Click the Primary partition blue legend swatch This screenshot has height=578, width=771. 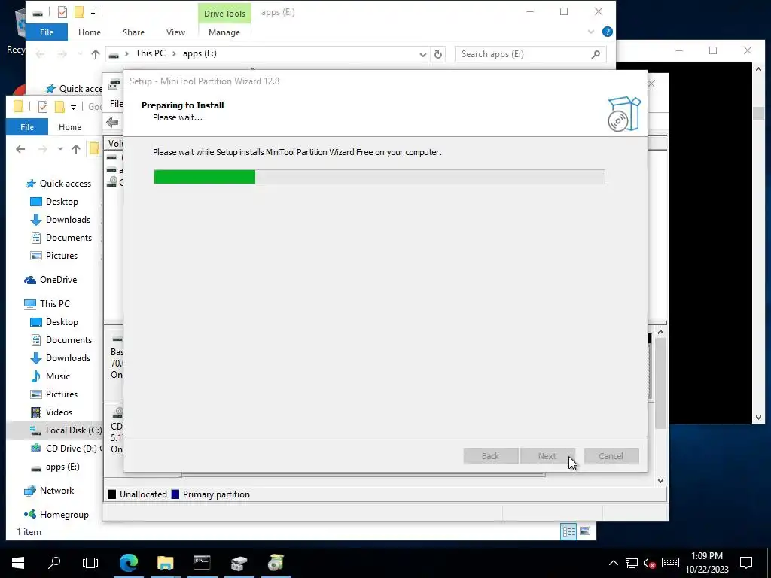click(175, 494)
